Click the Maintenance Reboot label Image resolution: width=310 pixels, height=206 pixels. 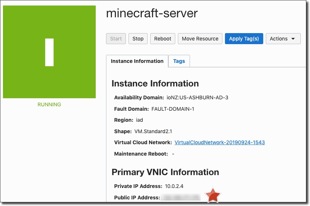point(141,154)
